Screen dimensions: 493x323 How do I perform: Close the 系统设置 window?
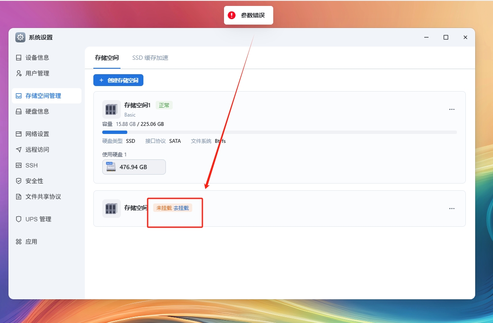[x=465, y=37]
